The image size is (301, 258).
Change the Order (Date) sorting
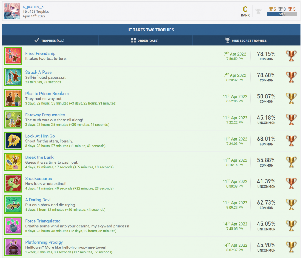click(x=145, y=41)
